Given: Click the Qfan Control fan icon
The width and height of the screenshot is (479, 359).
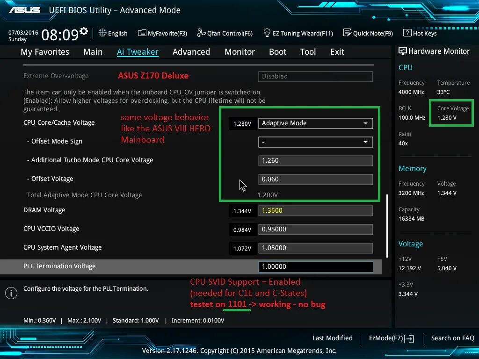Looking at the screenshot, I should click(x=201, y=33).
